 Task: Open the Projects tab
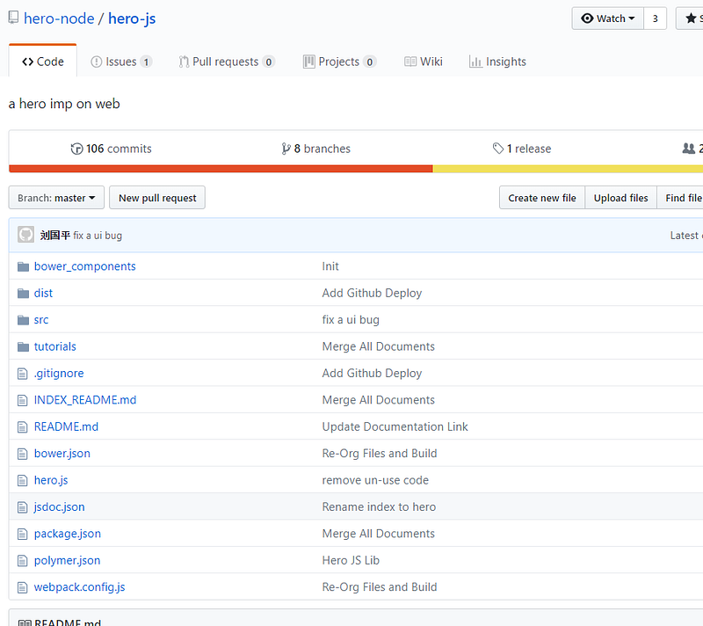click(x=339, y=62)
